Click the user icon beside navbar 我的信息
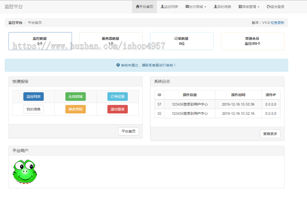 tap(216, 6)
